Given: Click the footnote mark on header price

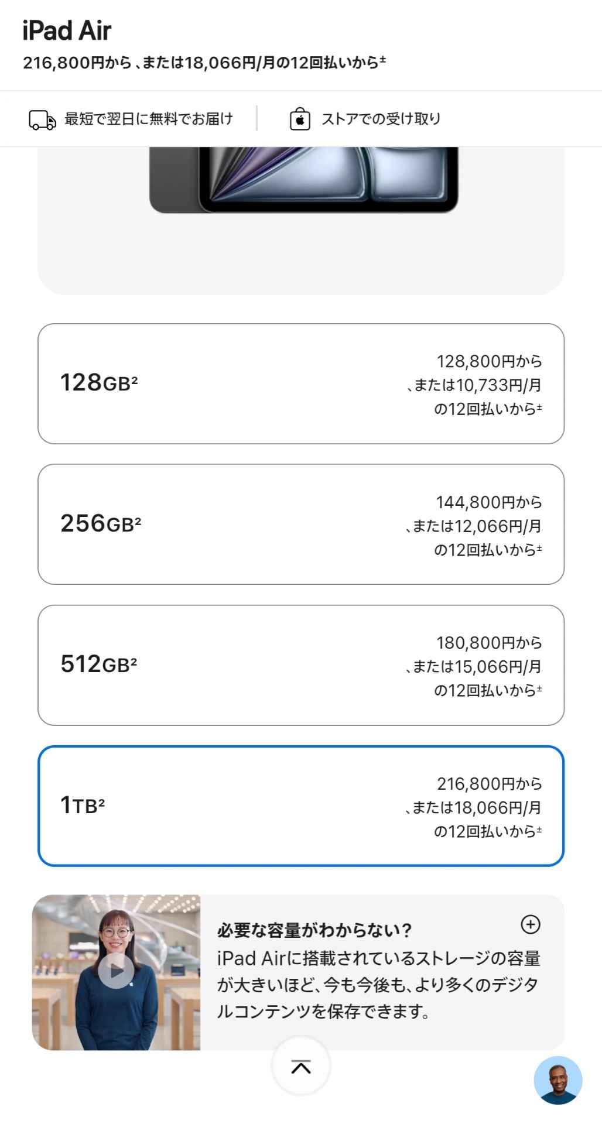Looking at the screenshot, I should point(382,59).
